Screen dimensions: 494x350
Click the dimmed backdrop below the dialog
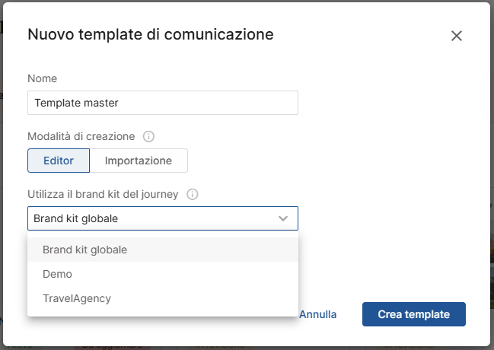click(x=247, y=345)
